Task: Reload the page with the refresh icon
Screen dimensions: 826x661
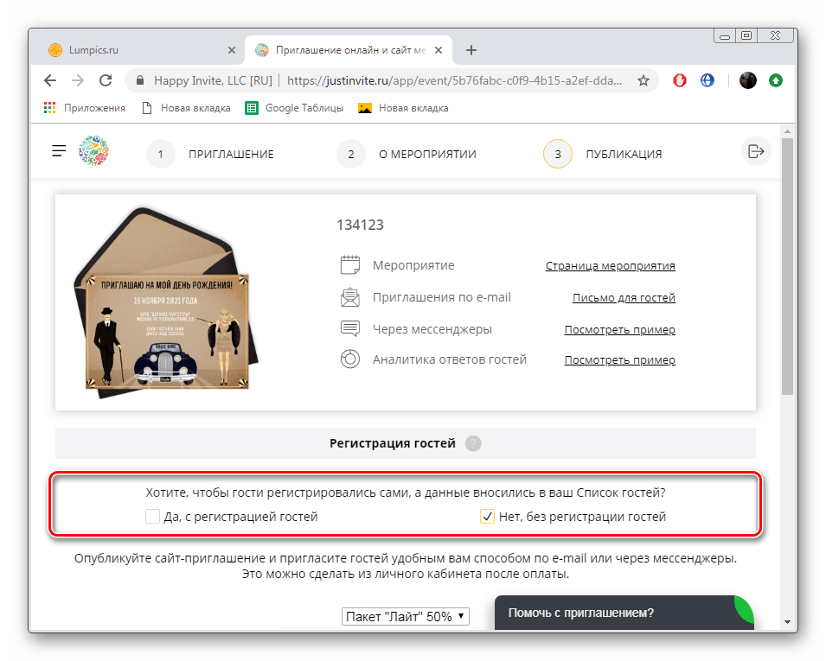Action: tap(106, 80)
